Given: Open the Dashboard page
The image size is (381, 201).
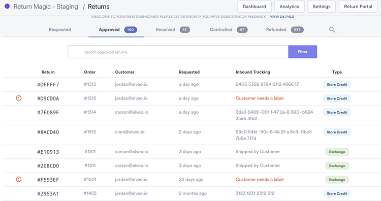Looking at the screenshot, I should pos(255,7).
